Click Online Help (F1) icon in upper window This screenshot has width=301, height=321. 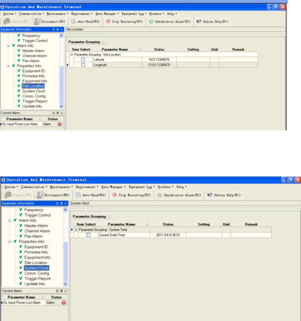(199, 22)
